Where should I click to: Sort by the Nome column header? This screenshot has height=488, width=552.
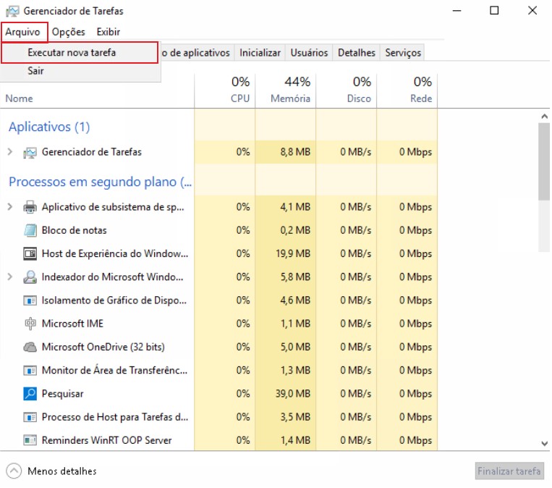[19, 98]
